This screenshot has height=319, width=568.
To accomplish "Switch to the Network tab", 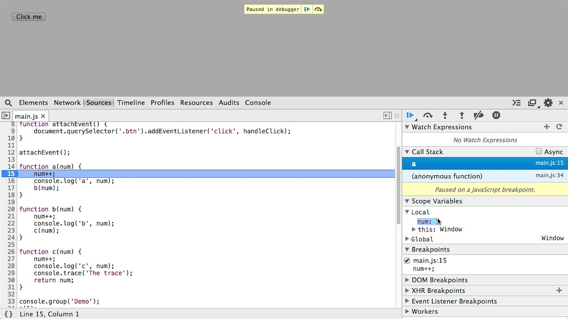I will 67,103.
